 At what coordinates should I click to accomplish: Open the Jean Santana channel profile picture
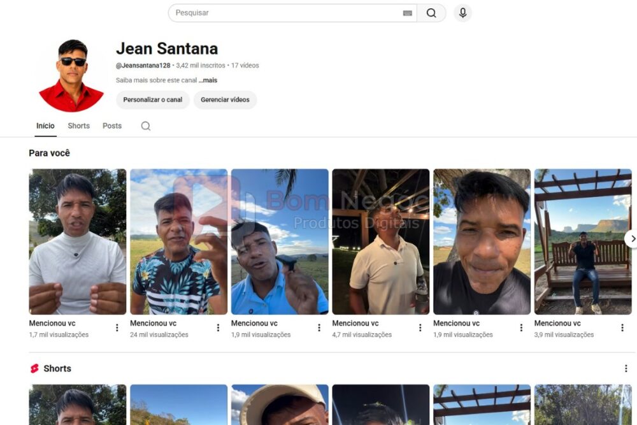tap(71, 76)
